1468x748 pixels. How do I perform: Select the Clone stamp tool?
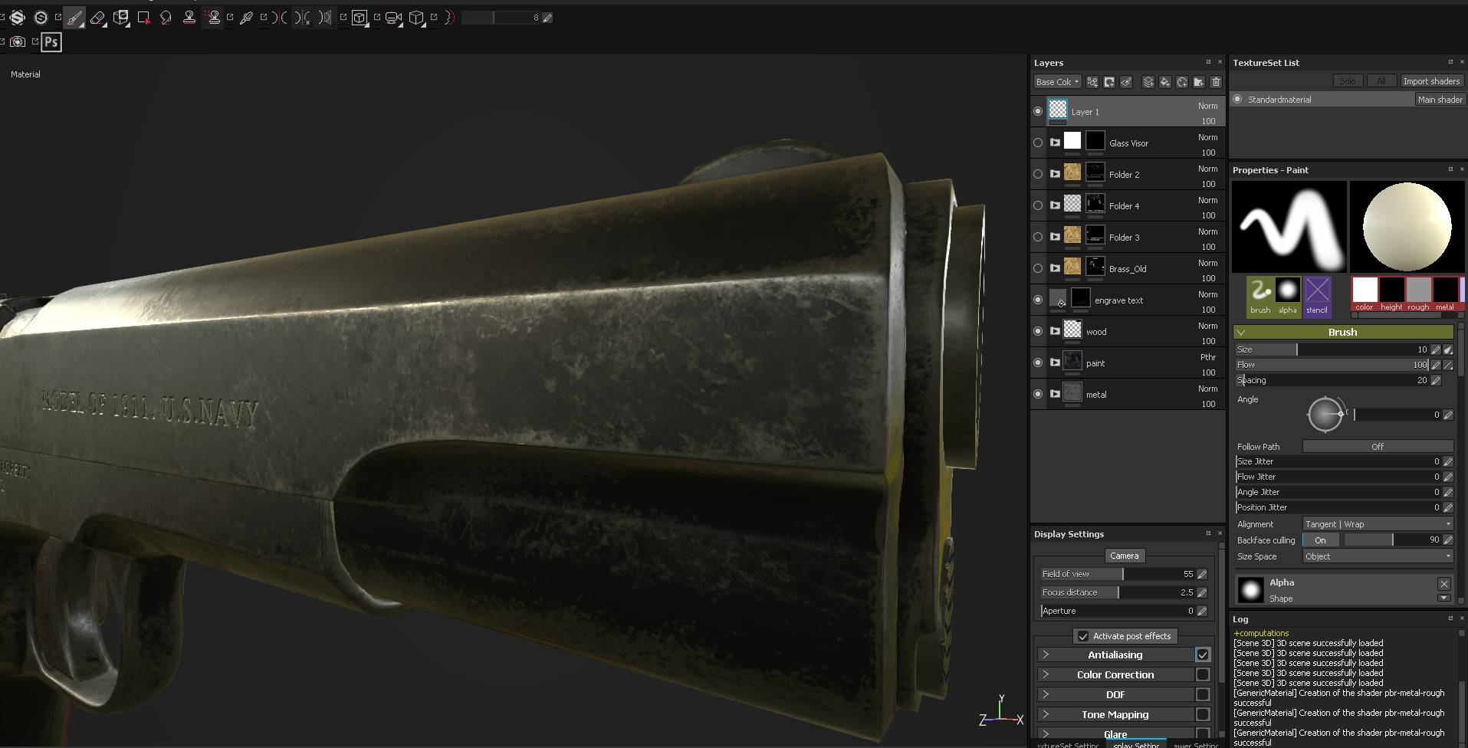pos(189,17)
